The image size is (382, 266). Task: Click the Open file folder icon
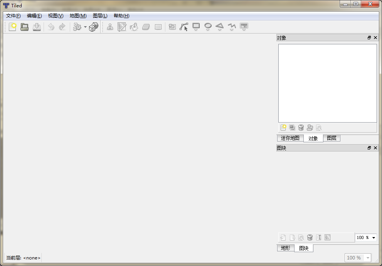tap(24, 27)
